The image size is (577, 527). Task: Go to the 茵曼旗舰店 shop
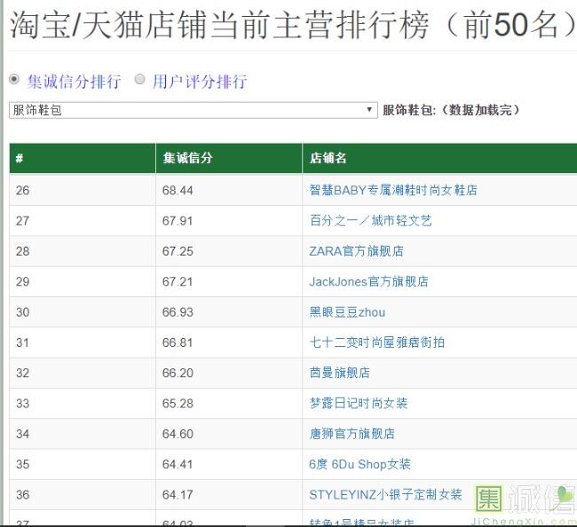tap(339, 373)
